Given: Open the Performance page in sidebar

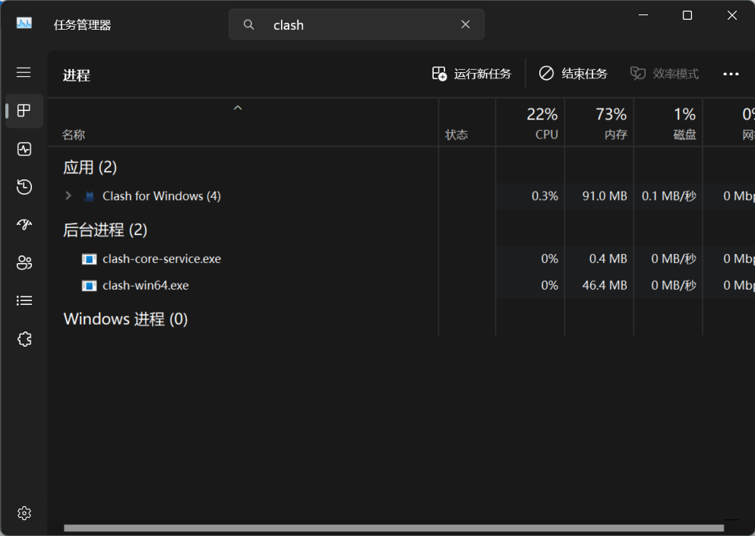Looking at the screenshot, I should tap(24, 149).
